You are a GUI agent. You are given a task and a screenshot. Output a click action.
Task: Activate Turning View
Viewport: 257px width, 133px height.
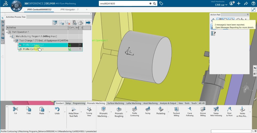(x=89, y=112)
